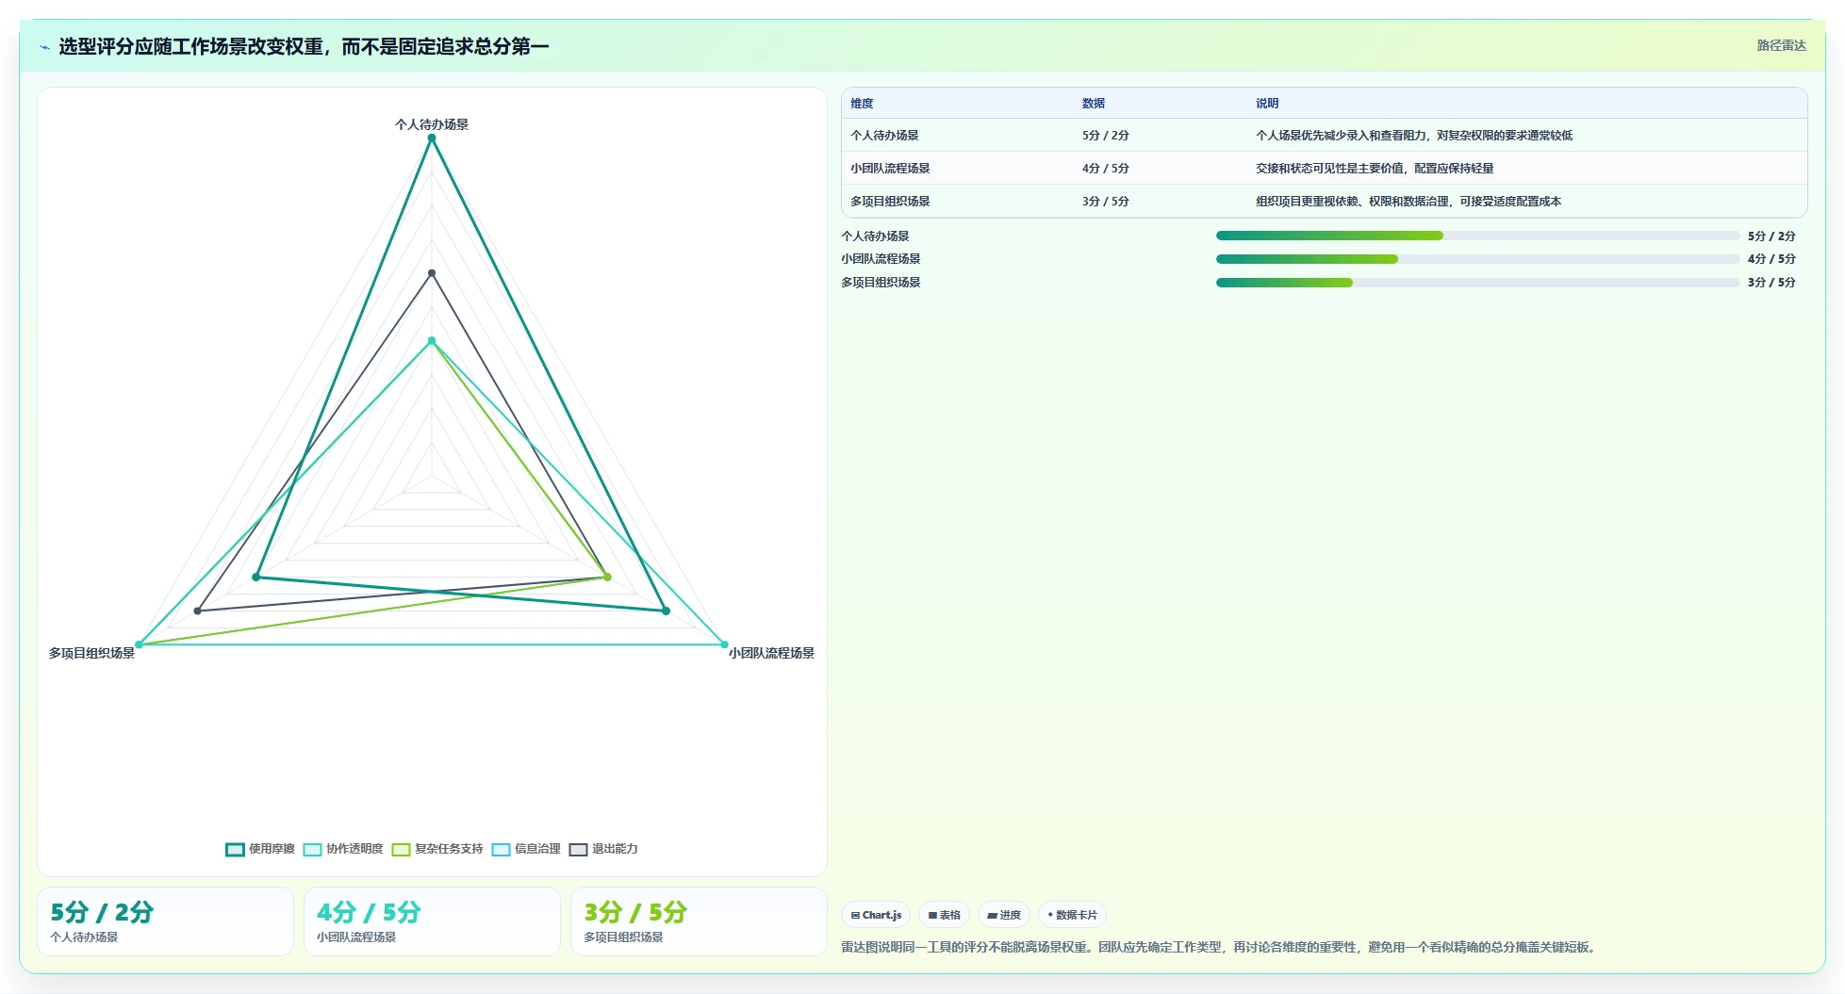This screenshot has height=994, width=1845.
Task: Toggle the 协作透明度 legend series
Action: tap(343, 849)
